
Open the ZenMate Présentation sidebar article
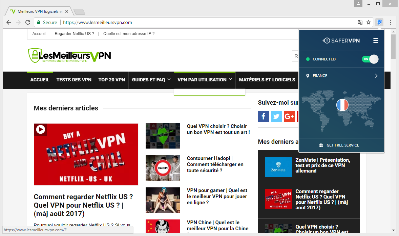click(323, 165)
